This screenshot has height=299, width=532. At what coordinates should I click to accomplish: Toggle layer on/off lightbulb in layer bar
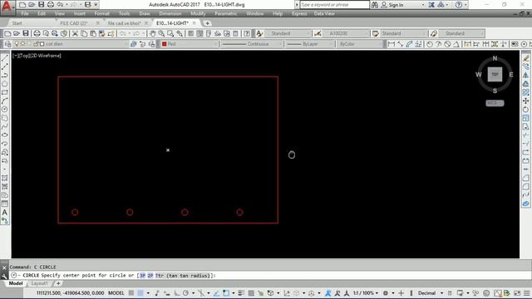(x=17, y=44)
